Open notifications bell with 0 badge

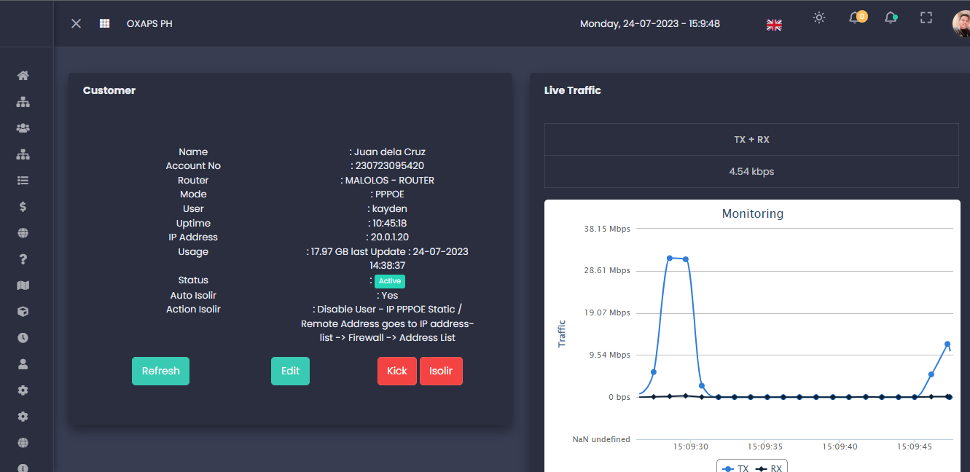(x=857, y=17)
